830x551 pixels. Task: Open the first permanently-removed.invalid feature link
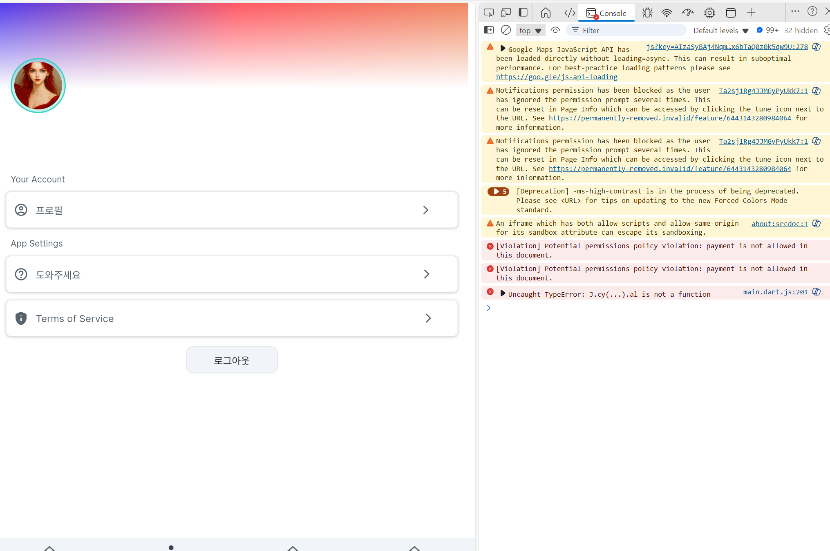(670, 118)
